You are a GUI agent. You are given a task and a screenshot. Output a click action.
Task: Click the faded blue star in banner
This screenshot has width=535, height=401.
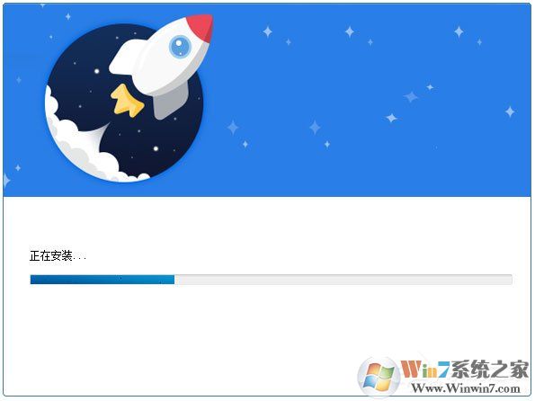(411, 96)
